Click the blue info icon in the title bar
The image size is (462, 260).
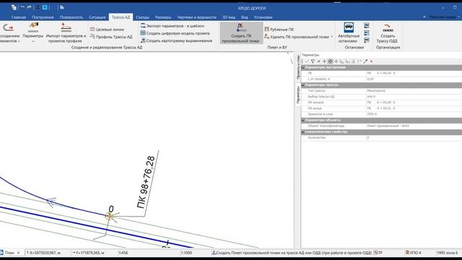click(x=45, y=7)
